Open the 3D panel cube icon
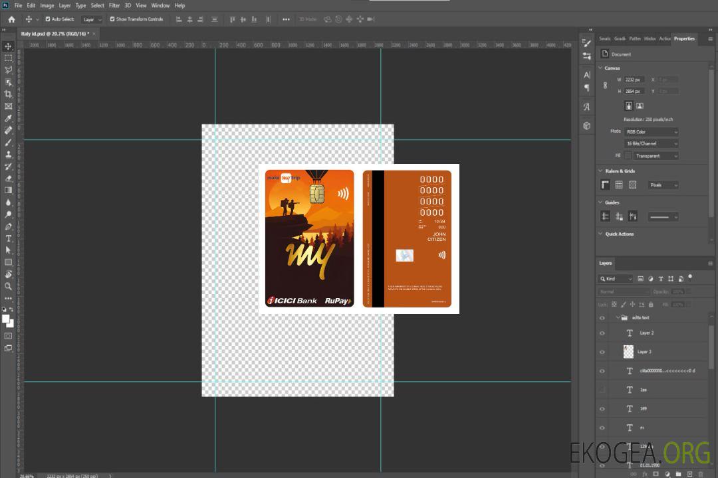The image size is (718, 478). (x=586, y=125)
